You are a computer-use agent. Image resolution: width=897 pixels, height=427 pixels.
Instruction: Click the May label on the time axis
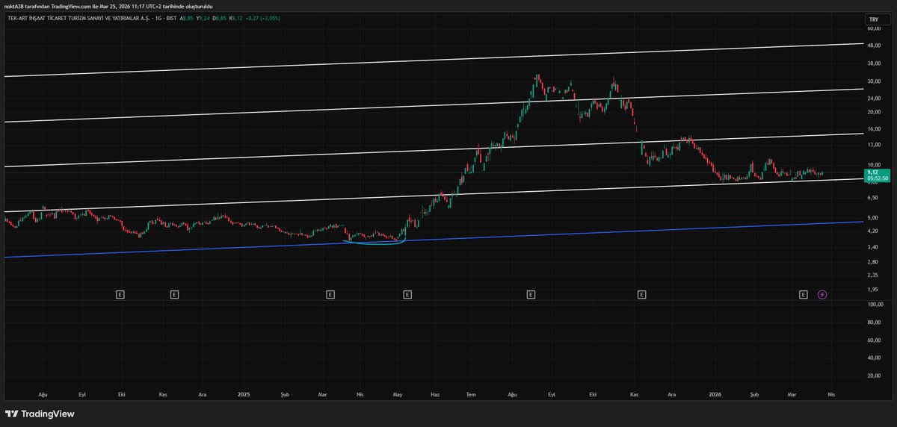click(398, 393)
